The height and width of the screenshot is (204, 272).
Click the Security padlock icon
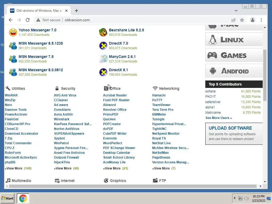(57, 88)
